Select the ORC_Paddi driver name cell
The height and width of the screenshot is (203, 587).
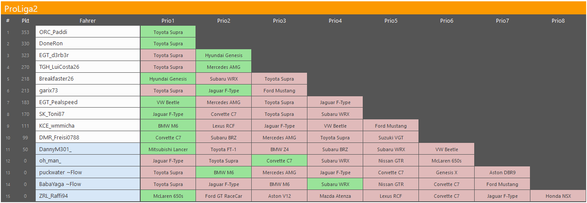coord(88,32)
